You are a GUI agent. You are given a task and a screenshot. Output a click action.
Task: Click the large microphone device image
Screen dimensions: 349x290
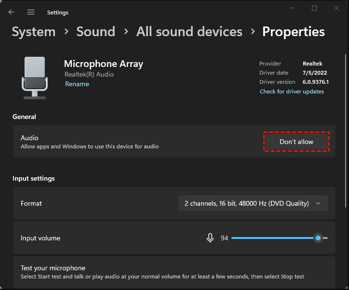(x=35, y=78)
